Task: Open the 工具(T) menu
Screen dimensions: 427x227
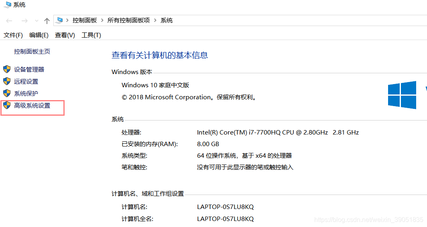Action: point(91,35)
